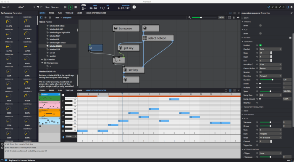This screenshot has height=162, width=294.
Task: Click the root breadcrumb link
Action: pyautogui.click(x=57, y=18)
